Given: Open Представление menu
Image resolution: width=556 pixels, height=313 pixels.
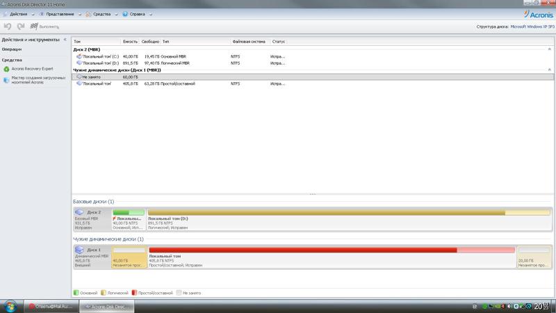Looking at the screenshot, I should point(60,14).
